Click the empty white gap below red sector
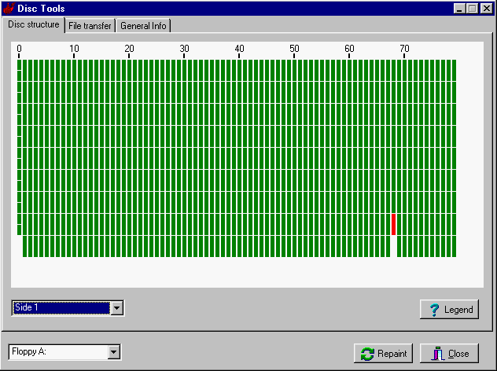Viewport: 497px width, 371px height. click(x=393, y=246)
